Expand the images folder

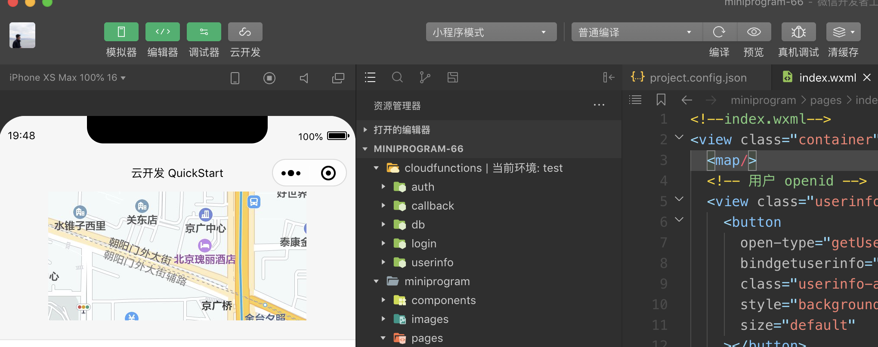click(x=383, y=319)
